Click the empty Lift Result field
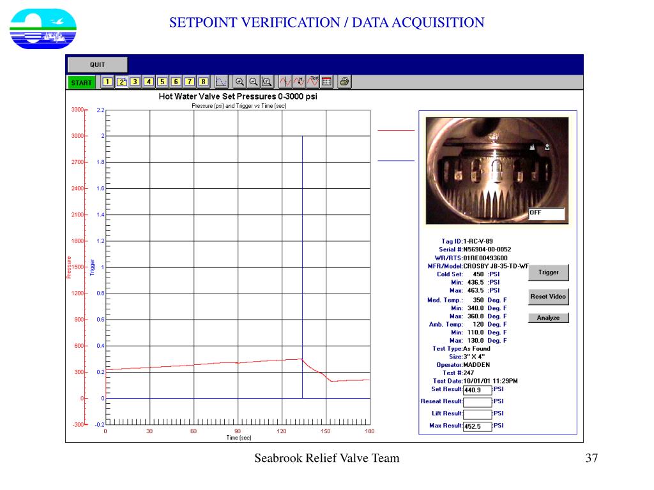 (x=477, y=414)
